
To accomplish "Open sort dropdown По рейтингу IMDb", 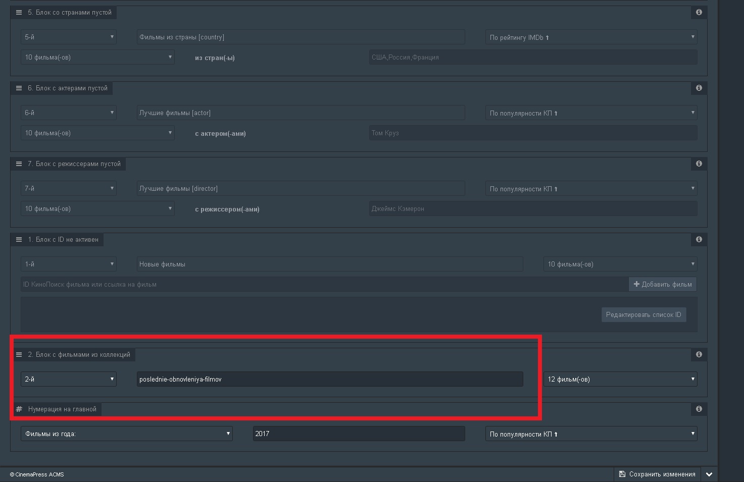I will [591, 37].
